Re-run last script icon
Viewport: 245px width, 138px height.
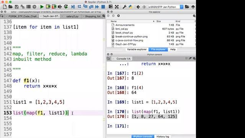click(x=66, y=7)
